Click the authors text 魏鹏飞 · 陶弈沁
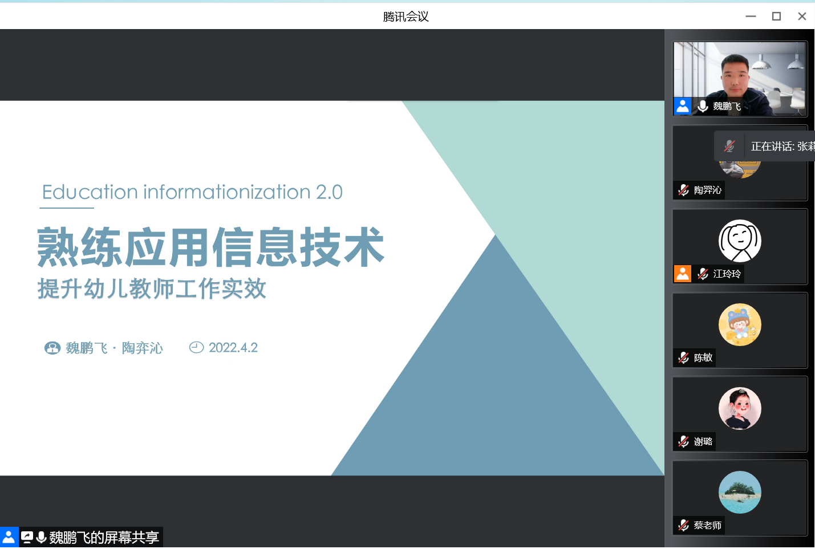The width and height of the screenshot is (815, 549). click(115, 348)
